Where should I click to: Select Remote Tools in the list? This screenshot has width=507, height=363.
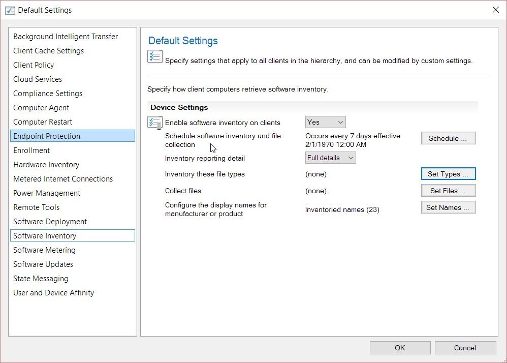[73, 207]
